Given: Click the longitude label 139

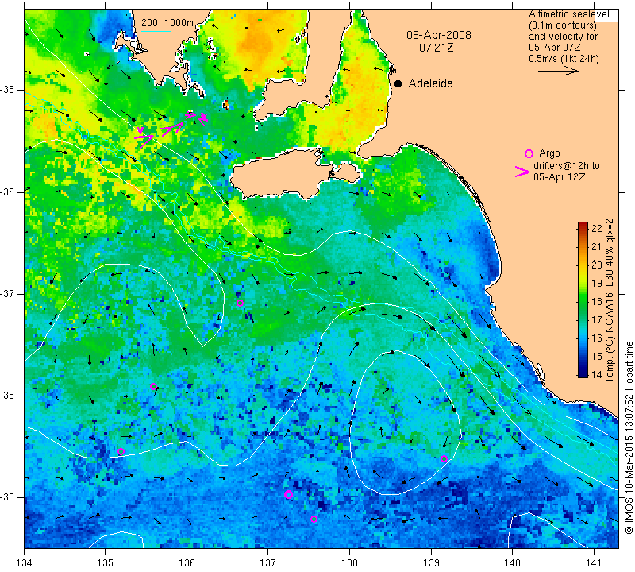Looking at the screenshot, I should pos(431,563).
